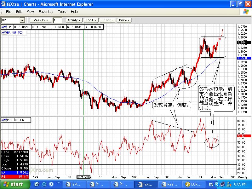Click the EN language indicator

pos(211,184)
